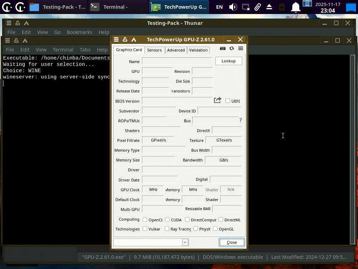Toggle the DirectCompute checkbox
The image size is (358, 269).
(x=187, y=220)
